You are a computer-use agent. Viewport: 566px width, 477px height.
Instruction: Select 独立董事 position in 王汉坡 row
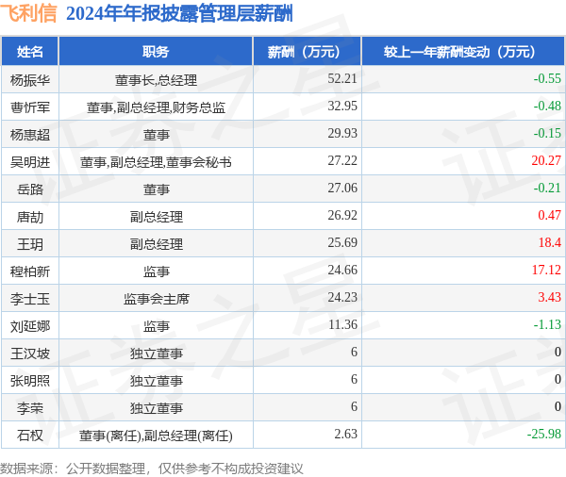pos(157,354)
